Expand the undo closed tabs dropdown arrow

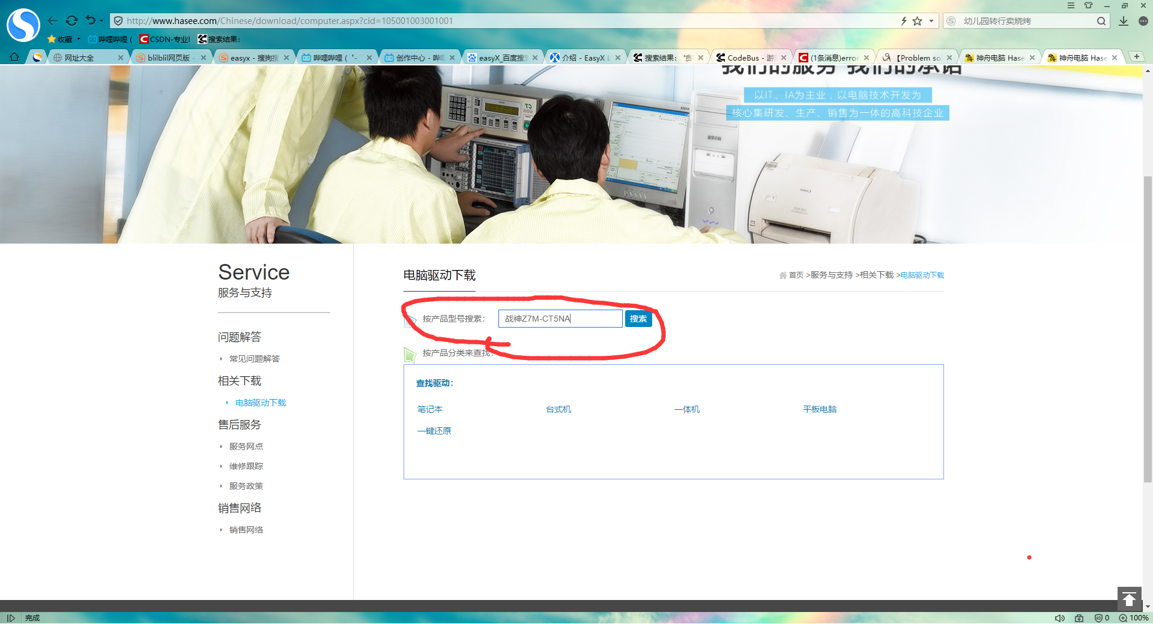coord(101,21)
